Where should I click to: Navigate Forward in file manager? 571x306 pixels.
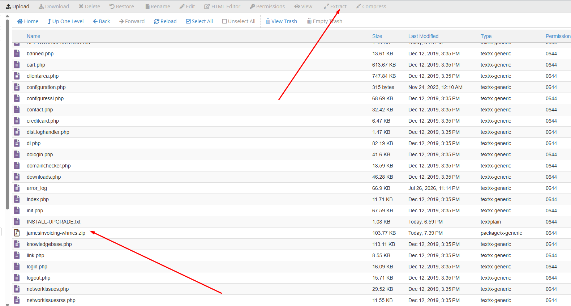132,21
